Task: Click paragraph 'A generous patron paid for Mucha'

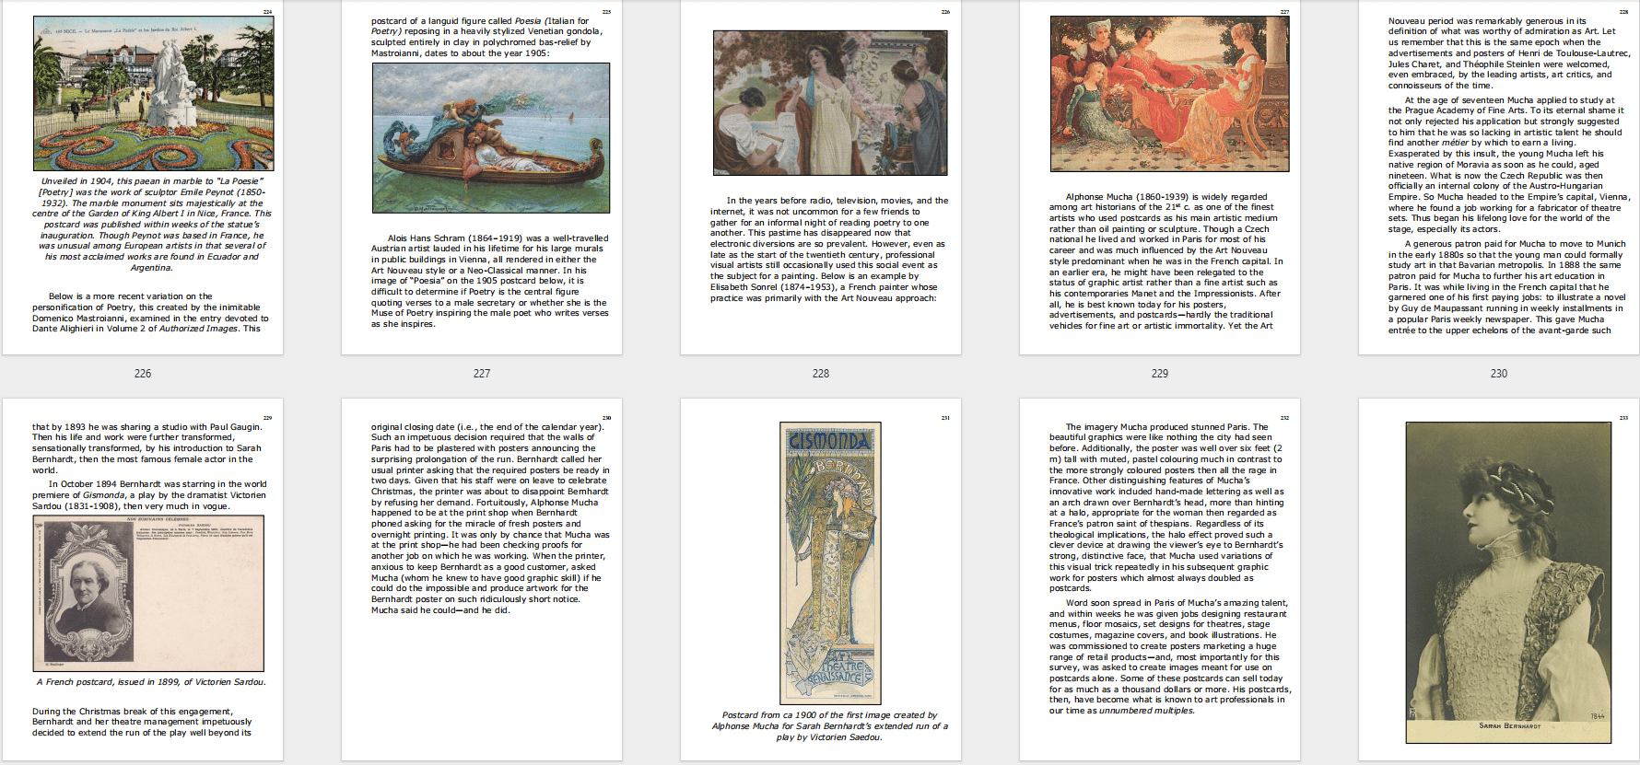Action: click(x=1507, y=287)
